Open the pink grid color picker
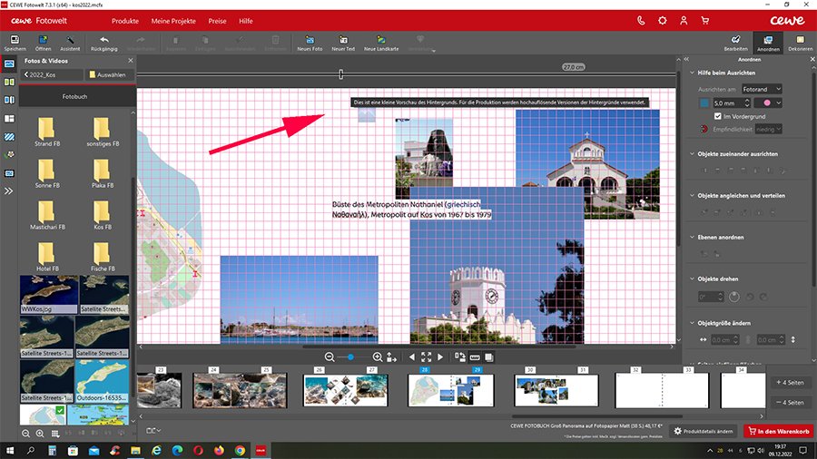817x459 pixels. pos(769,103)
